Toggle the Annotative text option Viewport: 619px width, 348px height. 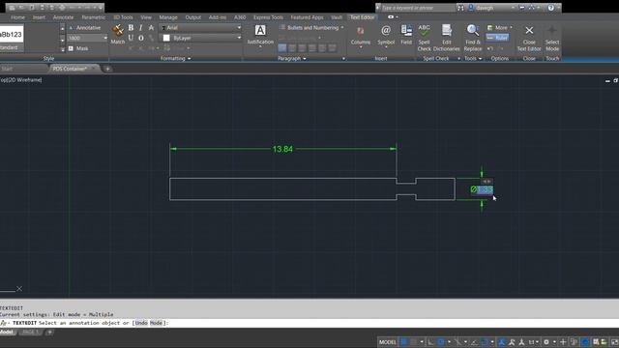84,28
